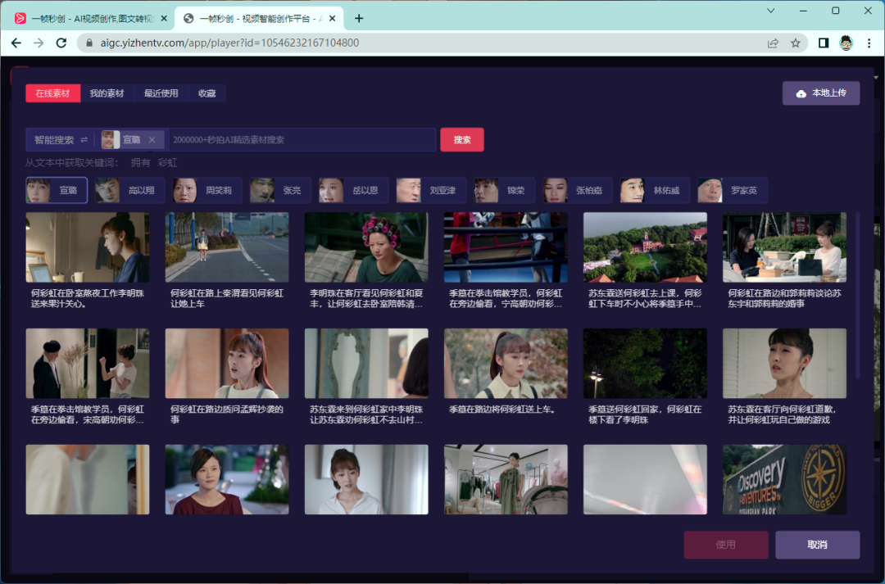
Task: Select keyword 拥有
Action: coord(141,162)
